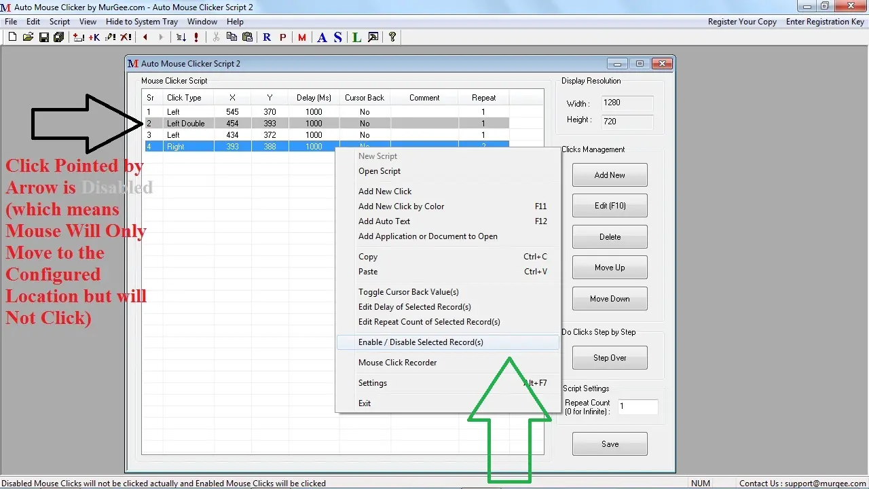Screen dimensions: 869x489
Task: Choose Add New Click in context menu
Action: (x=448, y=192)
